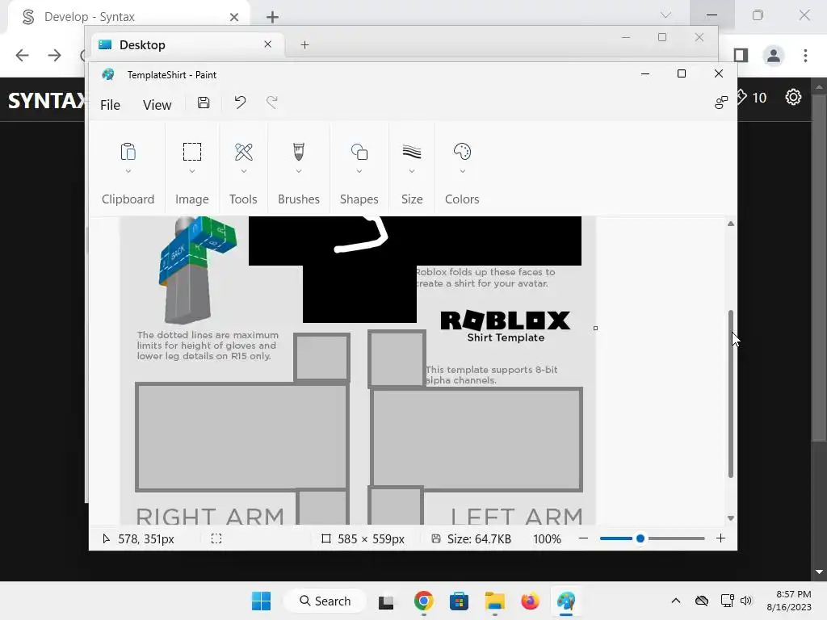The image size is (827, 620).
Task: Click the Size line-thickness icon
Action: coord(412,152)
